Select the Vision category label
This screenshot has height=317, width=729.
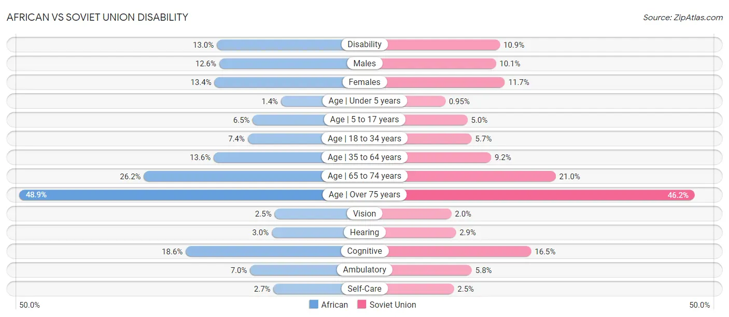pyautogui.click(x=364, y=213)
